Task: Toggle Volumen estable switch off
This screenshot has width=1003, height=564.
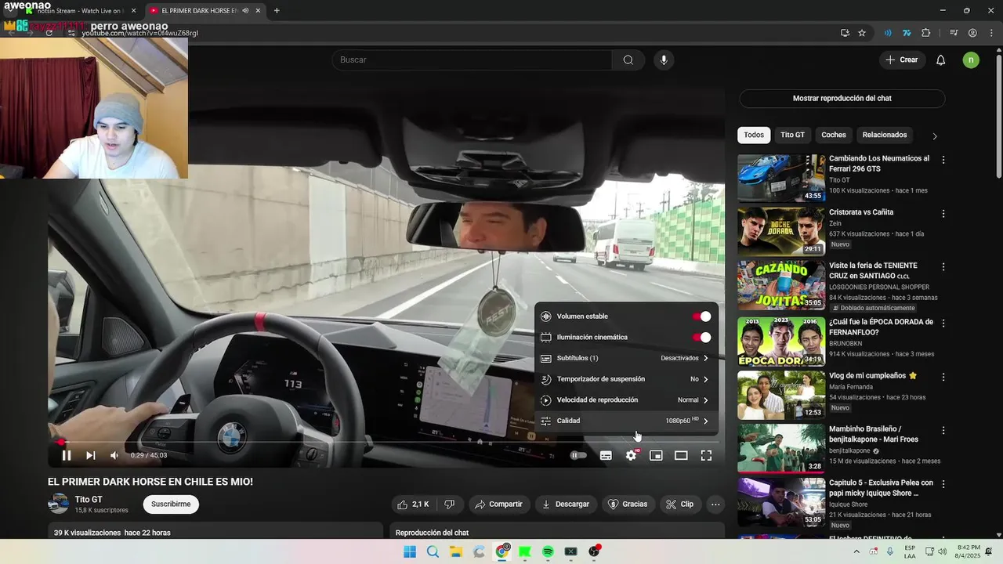Action: pos(701,316)
